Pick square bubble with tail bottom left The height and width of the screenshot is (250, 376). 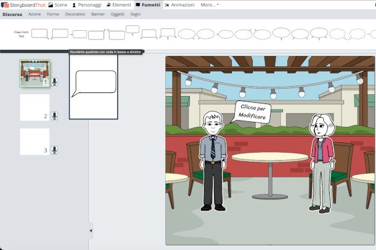click(59, 34)
